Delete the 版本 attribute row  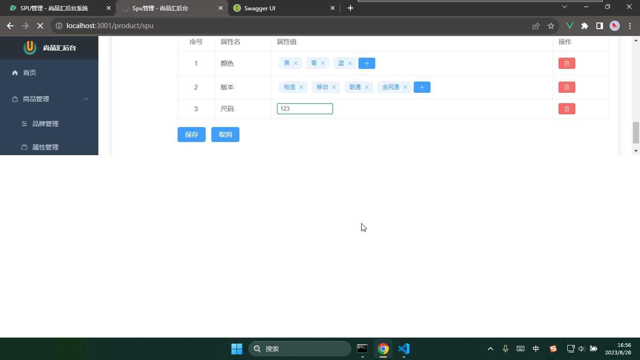click(566, 87)
